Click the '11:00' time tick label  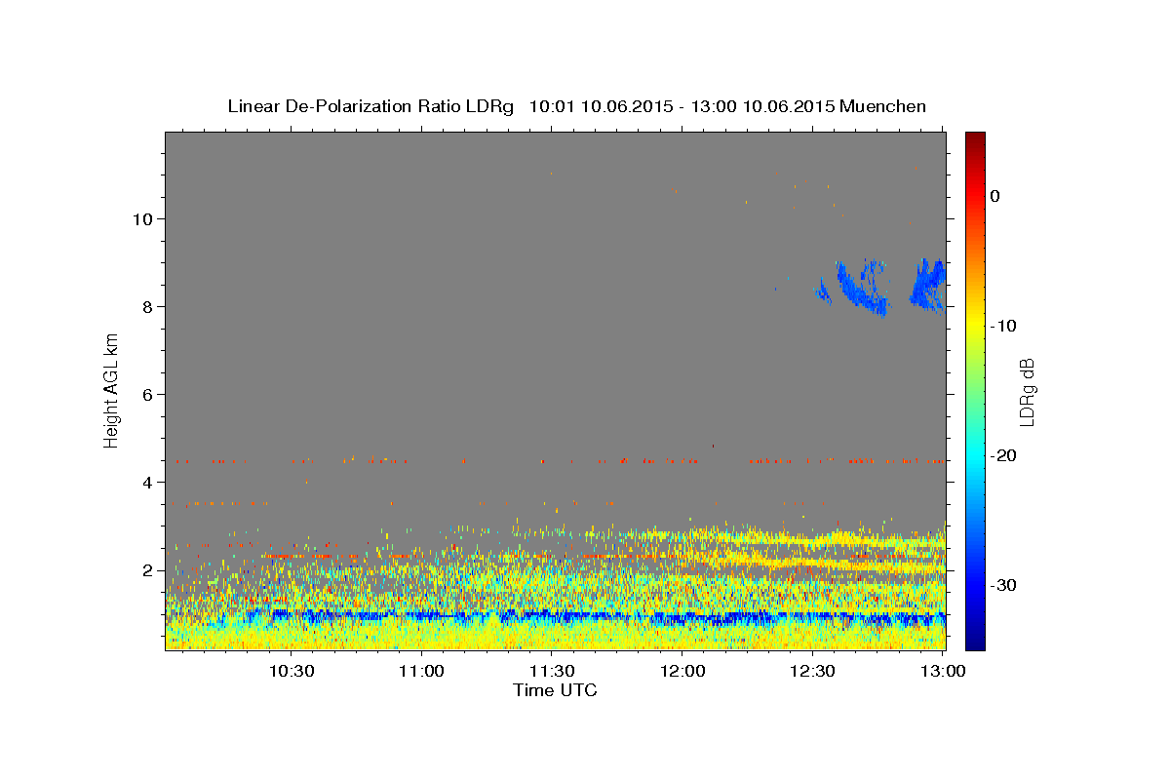pos(421,671)
